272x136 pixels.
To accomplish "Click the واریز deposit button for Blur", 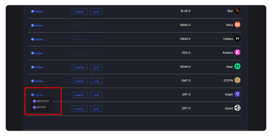I will coord(96,11).
